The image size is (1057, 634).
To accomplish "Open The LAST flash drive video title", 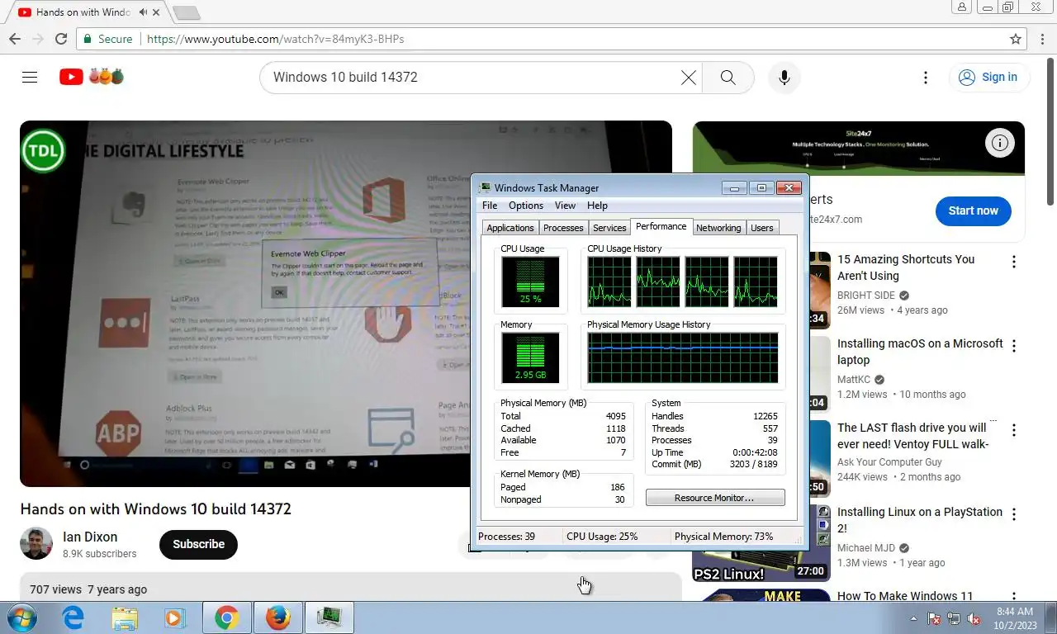I will [912, 436].
